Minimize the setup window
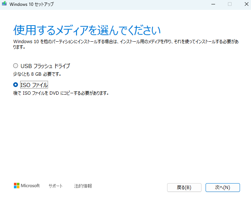 tap(213, 4)
